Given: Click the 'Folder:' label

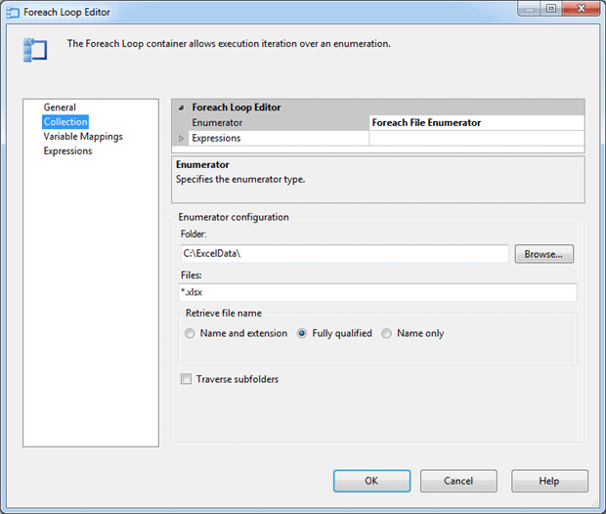Looking at the screenshot, I should 194,235.
